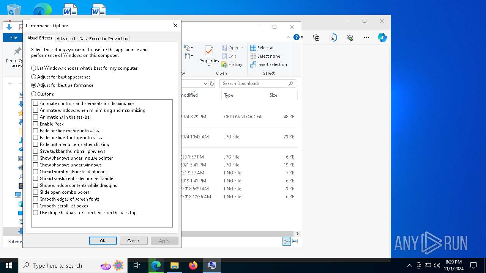The height and width of the screenshot is (273, 486).
Task: Open Windows Start menu
Action: [x=9, y=265]
